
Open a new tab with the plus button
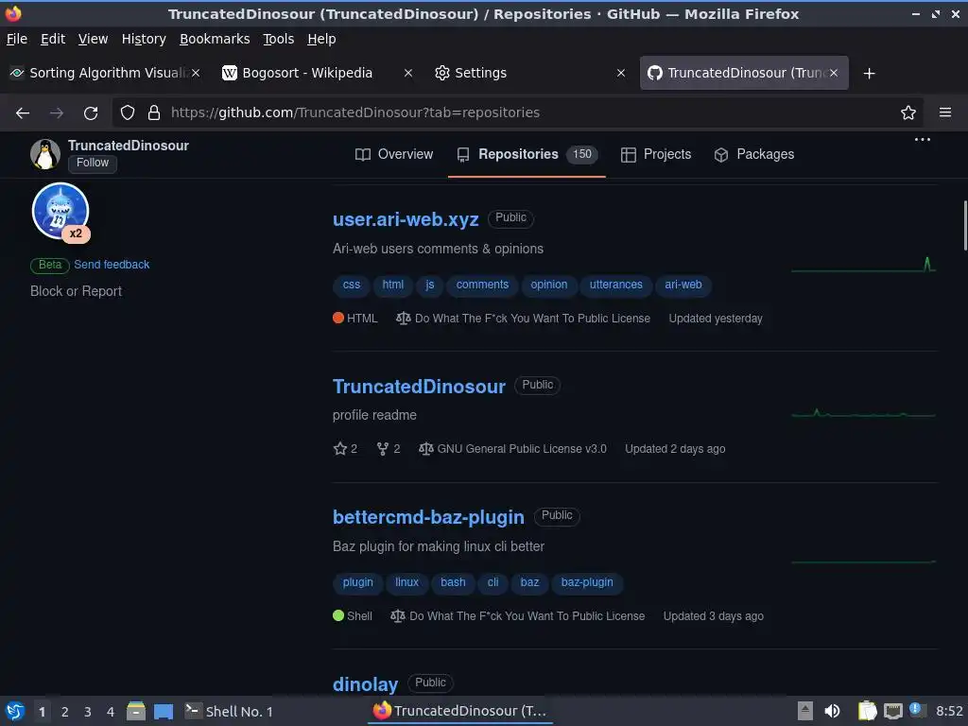[870, 74]
